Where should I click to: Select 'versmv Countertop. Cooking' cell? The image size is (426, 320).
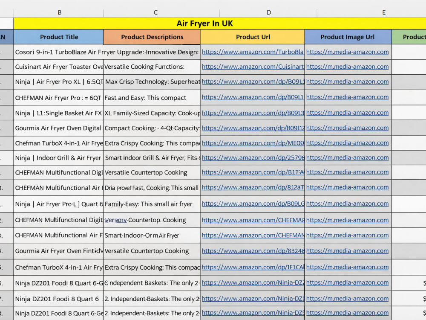point(152,220)
